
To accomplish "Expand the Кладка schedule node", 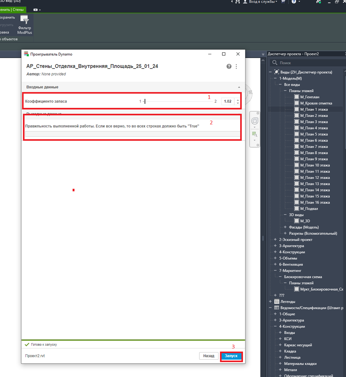I will (280, 351).
